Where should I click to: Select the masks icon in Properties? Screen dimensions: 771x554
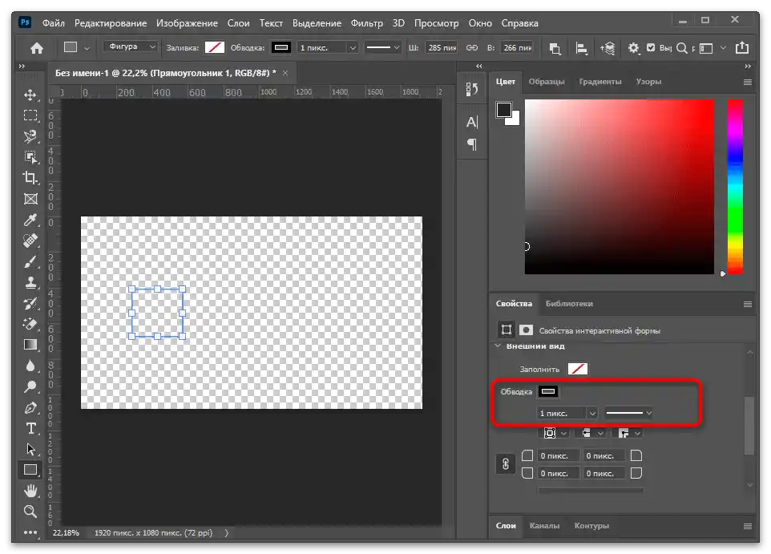(526, 330)
